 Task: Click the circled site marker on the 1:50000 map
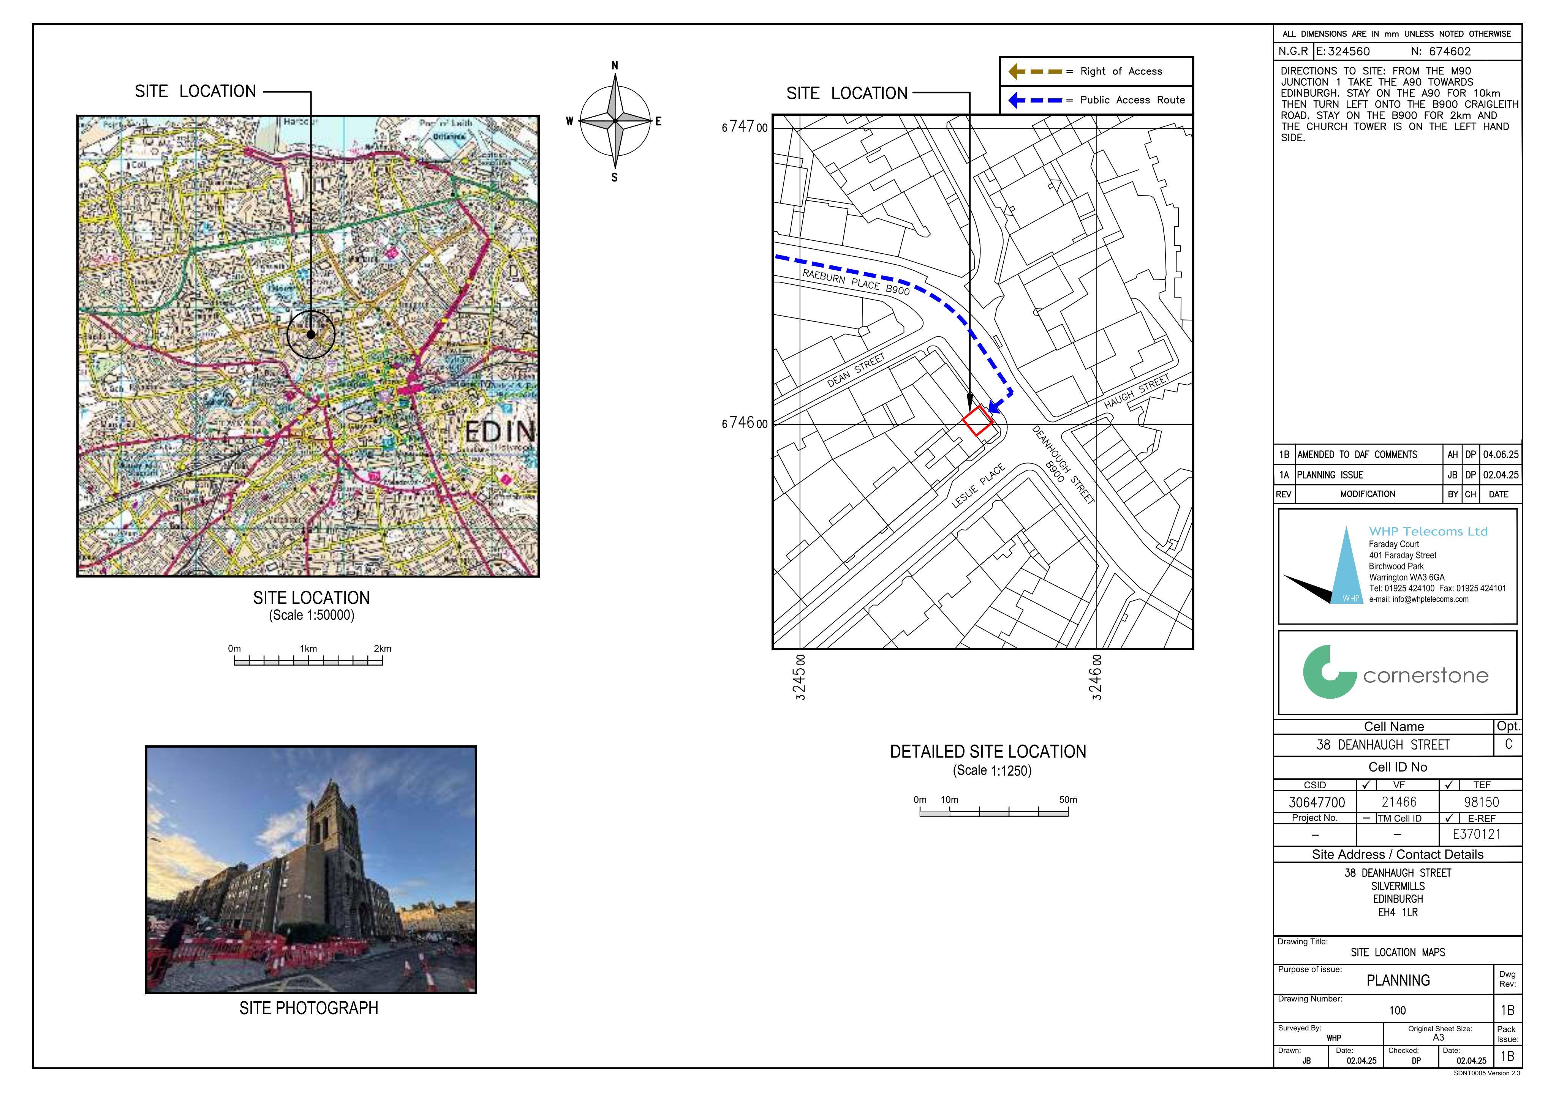click(x=311, y=334)
